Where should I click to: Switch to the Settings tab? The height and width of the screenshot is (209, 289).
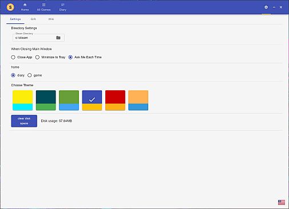point(15,19)
